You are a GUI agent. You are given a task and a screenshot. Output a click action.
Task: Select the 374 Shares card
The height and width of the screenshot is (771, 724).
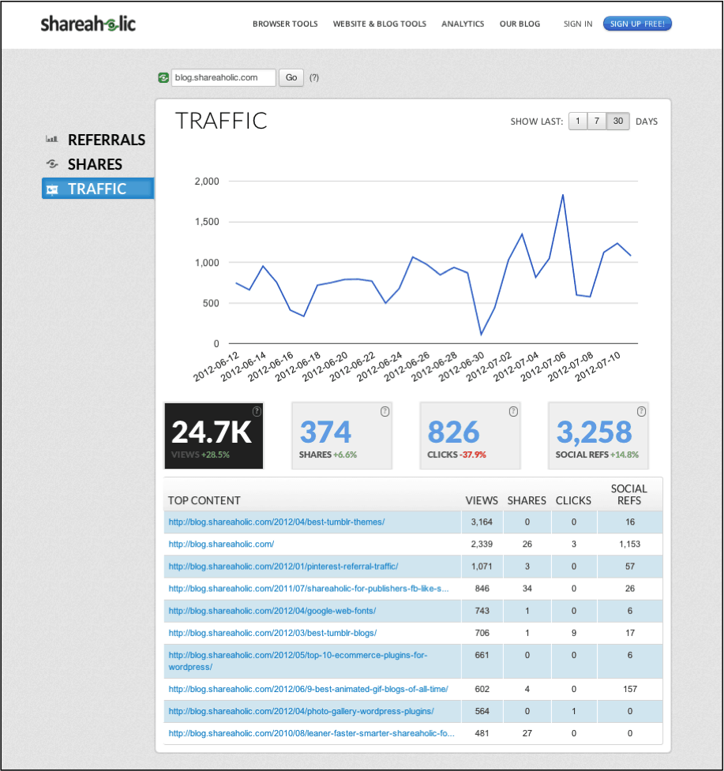click(342, 436)
